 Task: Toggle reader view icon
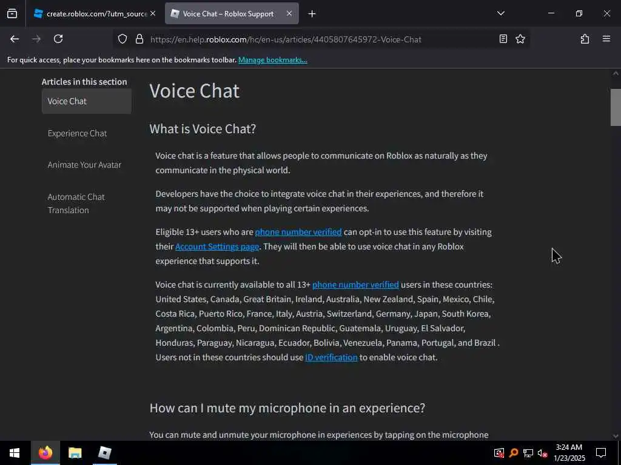click(503, 39)
